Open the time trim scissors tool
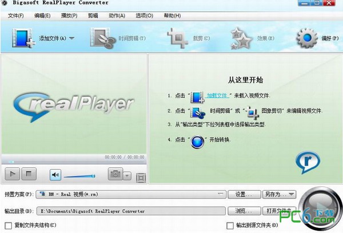This screenshot has width=343, height=233. click(x=102, y=38)
